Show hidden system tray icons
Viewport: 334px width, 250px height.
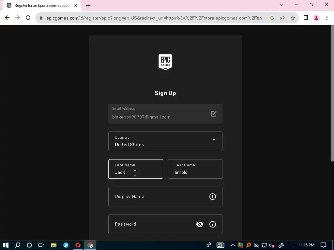coord(233,245)
